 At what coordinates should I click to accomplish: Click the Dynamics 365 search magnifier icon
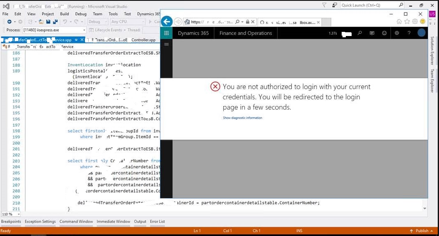(360, 33)
